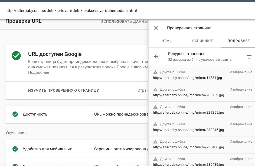The height and width of the screenshot is (166, 255).
Task: Click the chemodani.html URL in address bar
Action: (x=72, y=11)
